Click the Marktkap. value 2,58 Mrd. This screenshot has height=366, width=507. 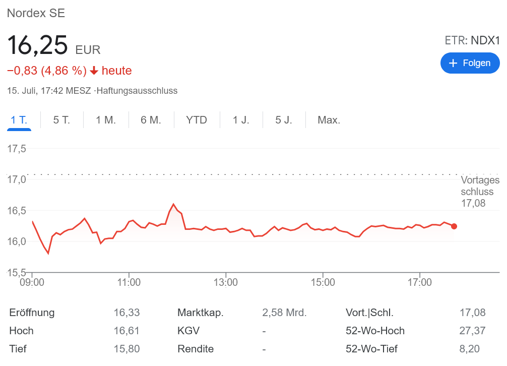(284, 313)
